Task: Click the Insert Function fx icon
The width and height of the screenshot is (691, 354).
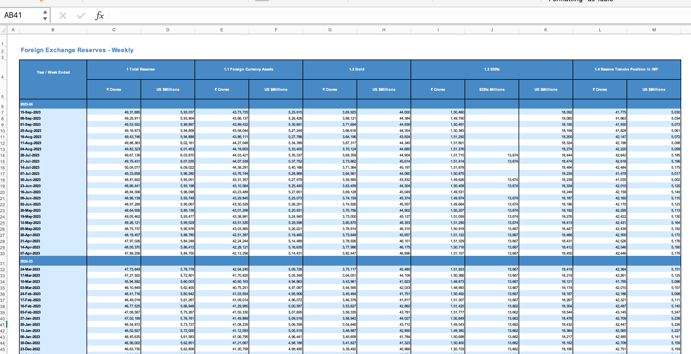Action: pos(99,15)
